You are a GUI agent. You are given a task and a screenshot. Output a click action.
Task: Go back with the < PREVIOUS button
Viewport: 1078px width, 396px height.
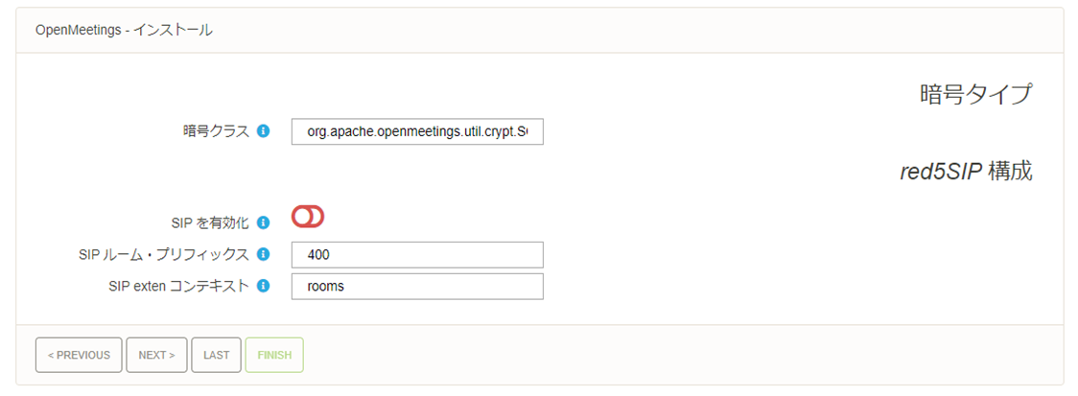coord(79,355)
